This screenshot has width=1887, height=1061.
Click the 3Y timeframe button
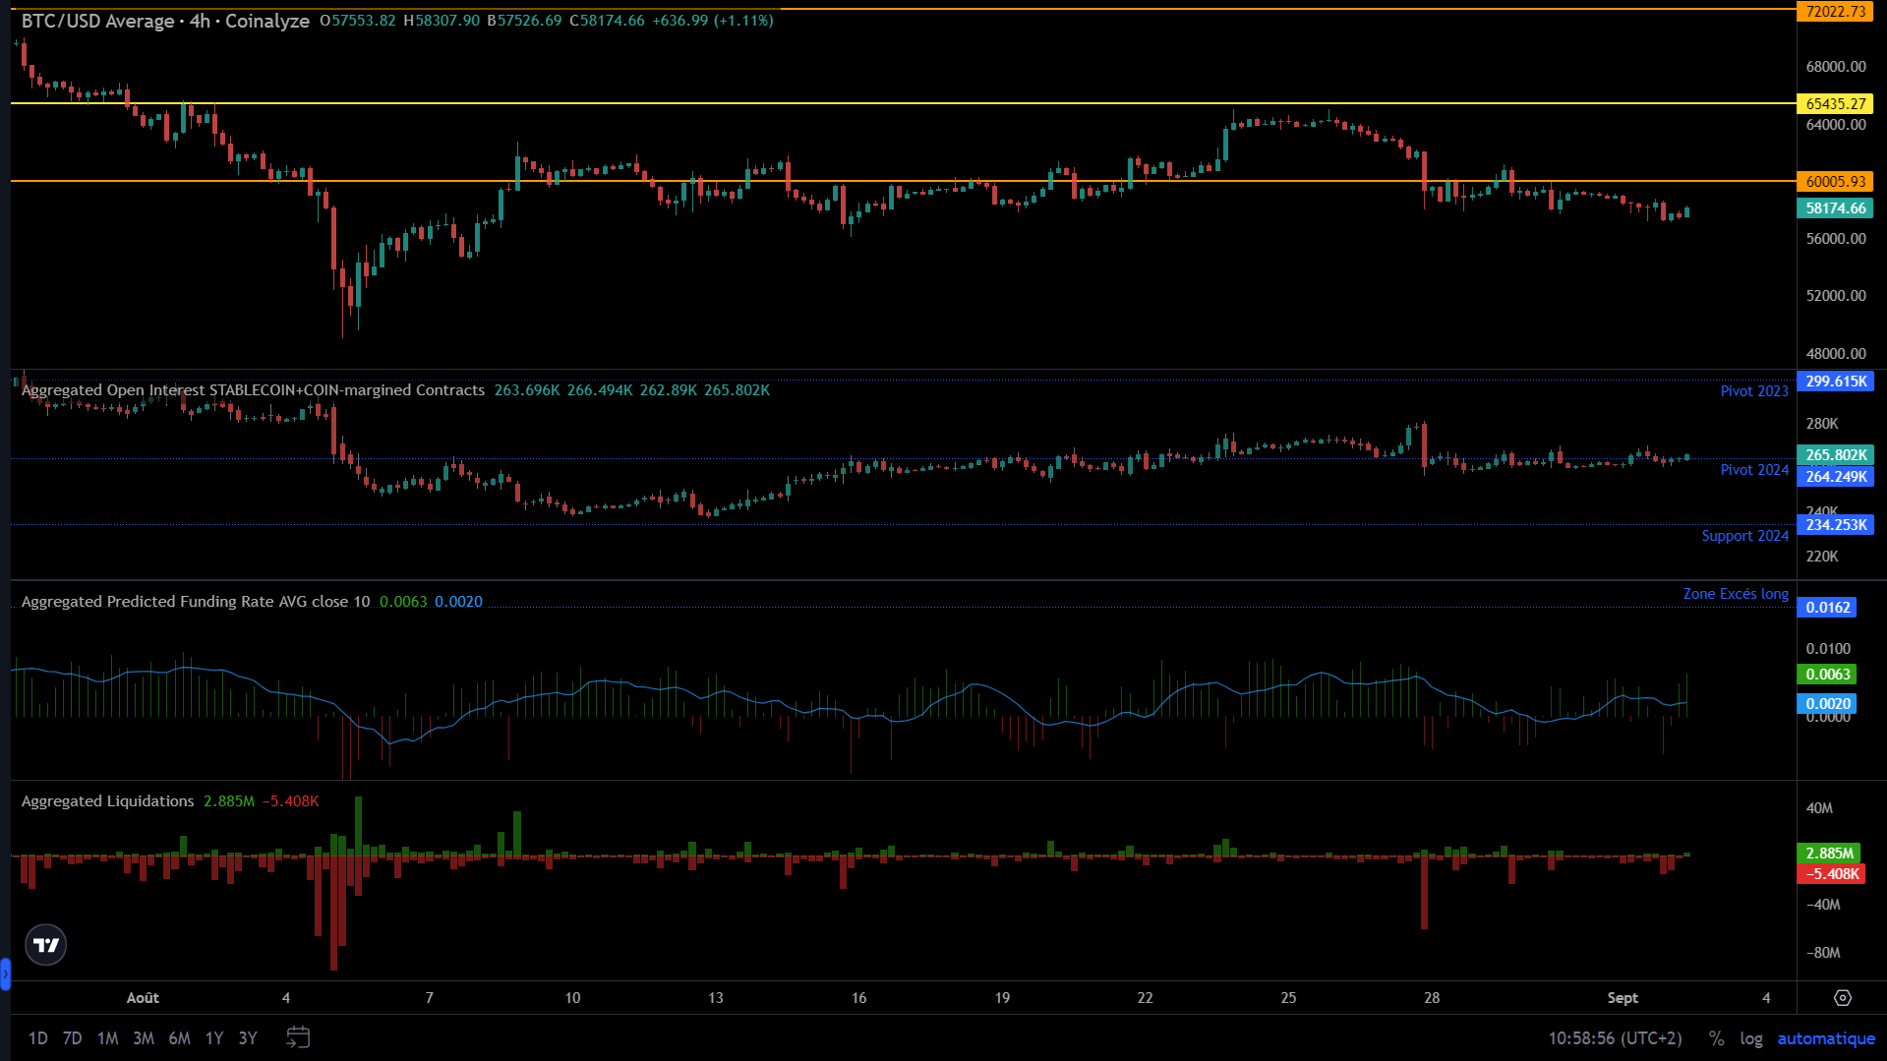click(x=248, y=1037)
